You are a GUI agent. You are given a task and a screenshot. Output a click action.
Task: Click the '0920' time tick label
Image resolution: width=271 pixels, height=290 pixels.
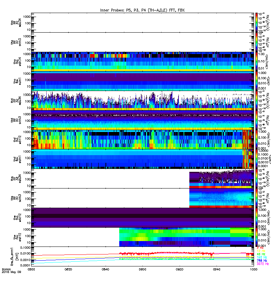180,269
